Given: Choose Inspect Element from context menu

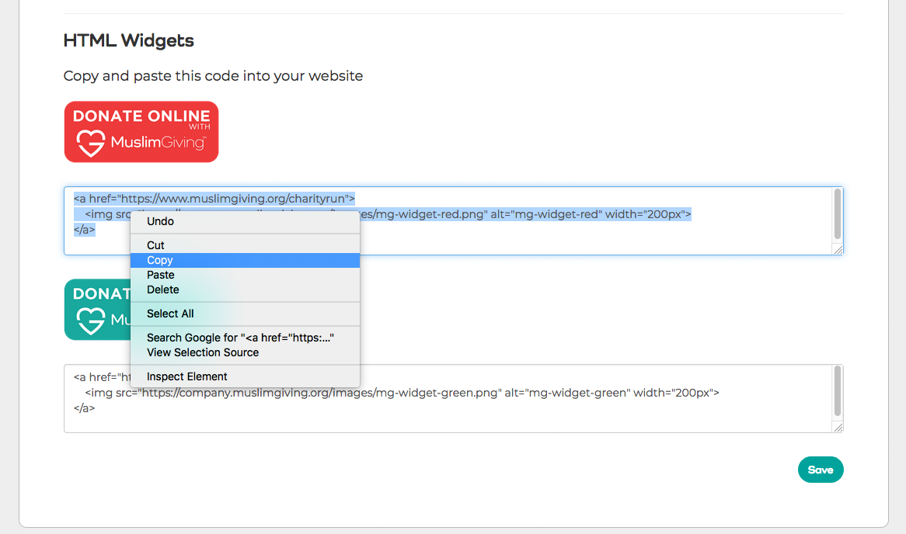Looking at the screenshot, I should 245,376.
